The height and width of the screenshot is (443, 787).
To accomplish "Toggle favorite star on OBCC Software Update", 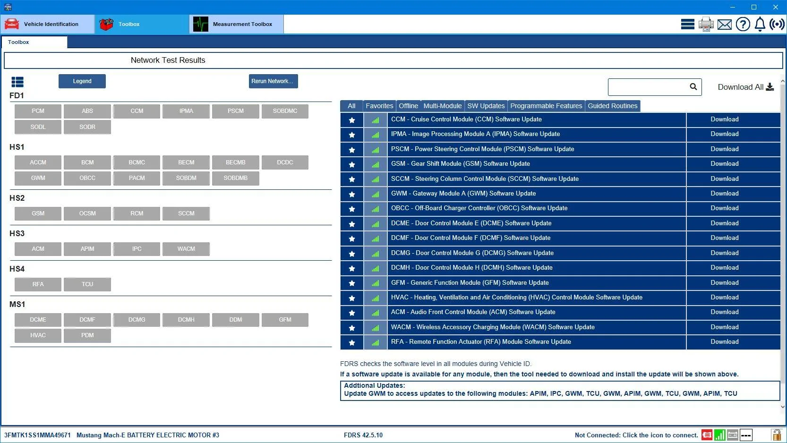I will [351, 209].
